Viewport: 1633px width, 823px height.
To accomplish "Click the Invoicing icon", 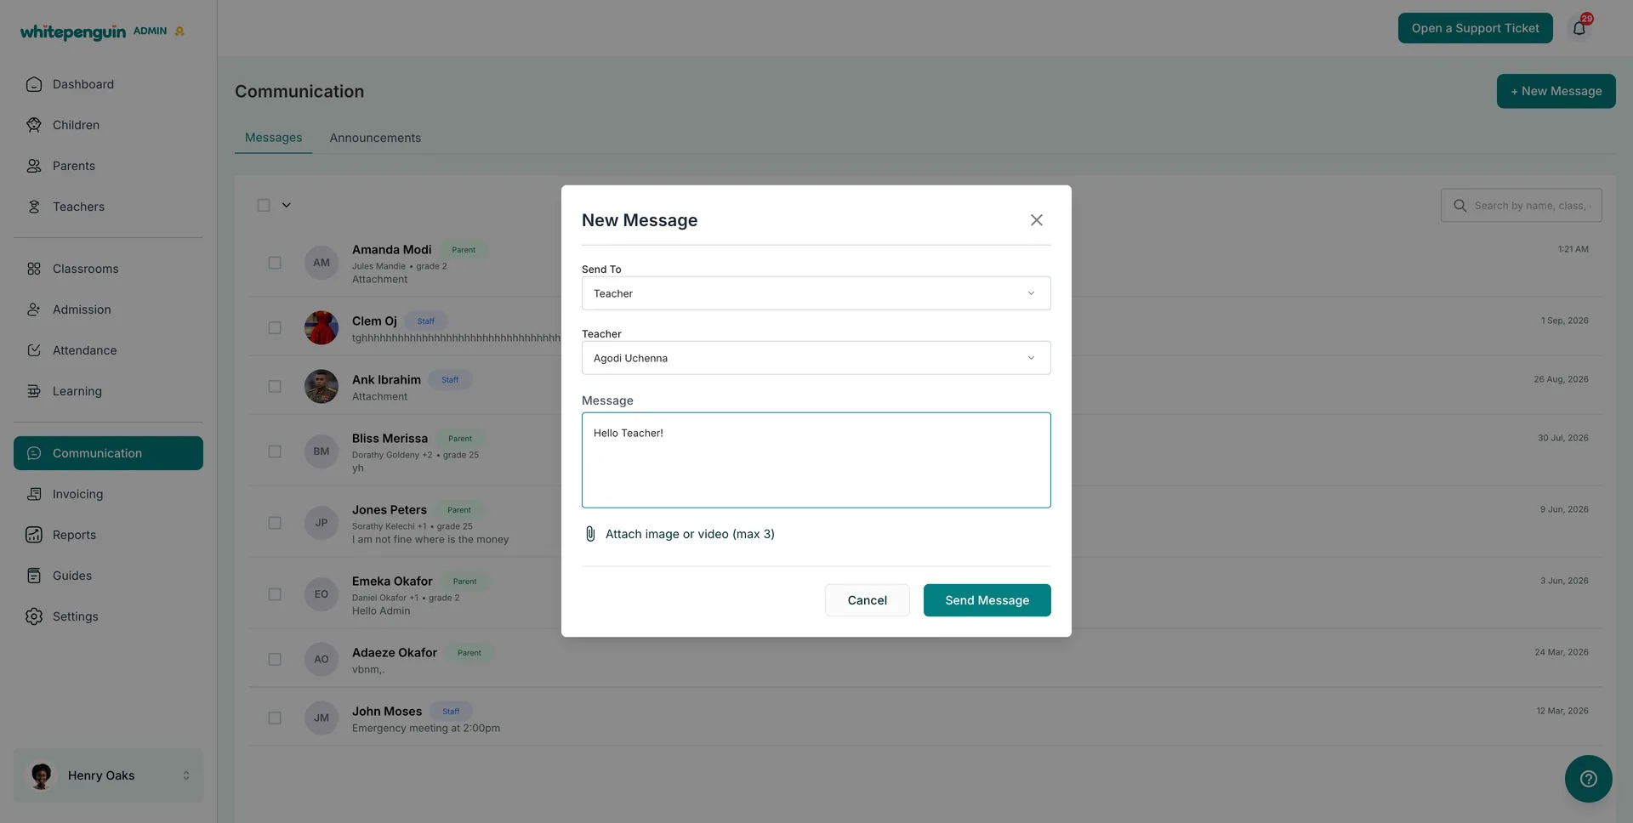I will point(34,494).
